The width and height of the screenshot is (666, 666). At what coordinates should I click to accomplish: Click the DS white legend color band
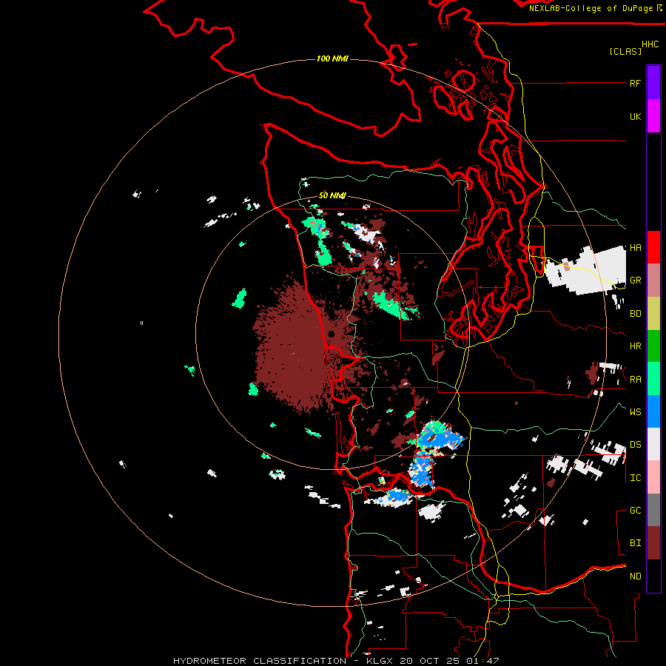tap(653, 445)
